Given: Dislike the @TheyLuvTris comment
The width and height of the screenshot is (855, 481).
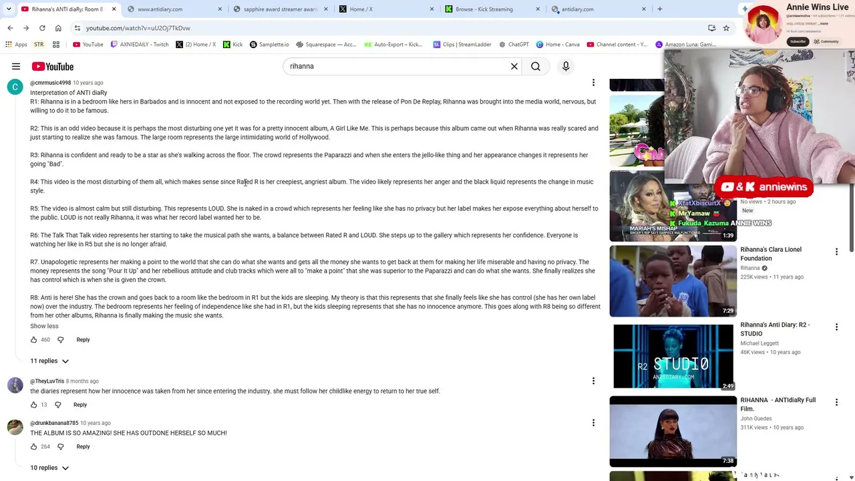Looking at the screenshot, I should click(x=57, y=405).
